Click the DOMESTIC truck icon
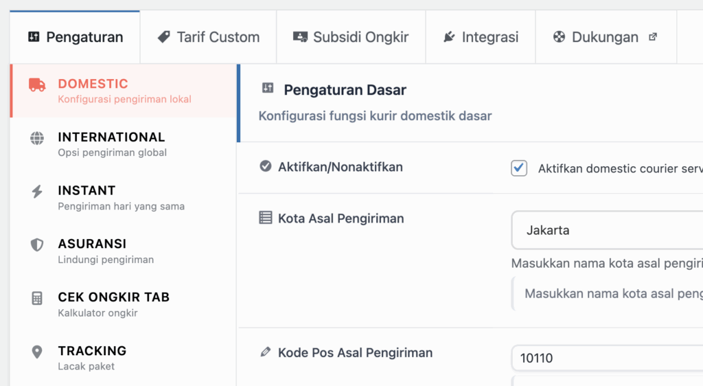Image resolution: width=703 pixels, height=386 pixels. [x=37, y=85]
